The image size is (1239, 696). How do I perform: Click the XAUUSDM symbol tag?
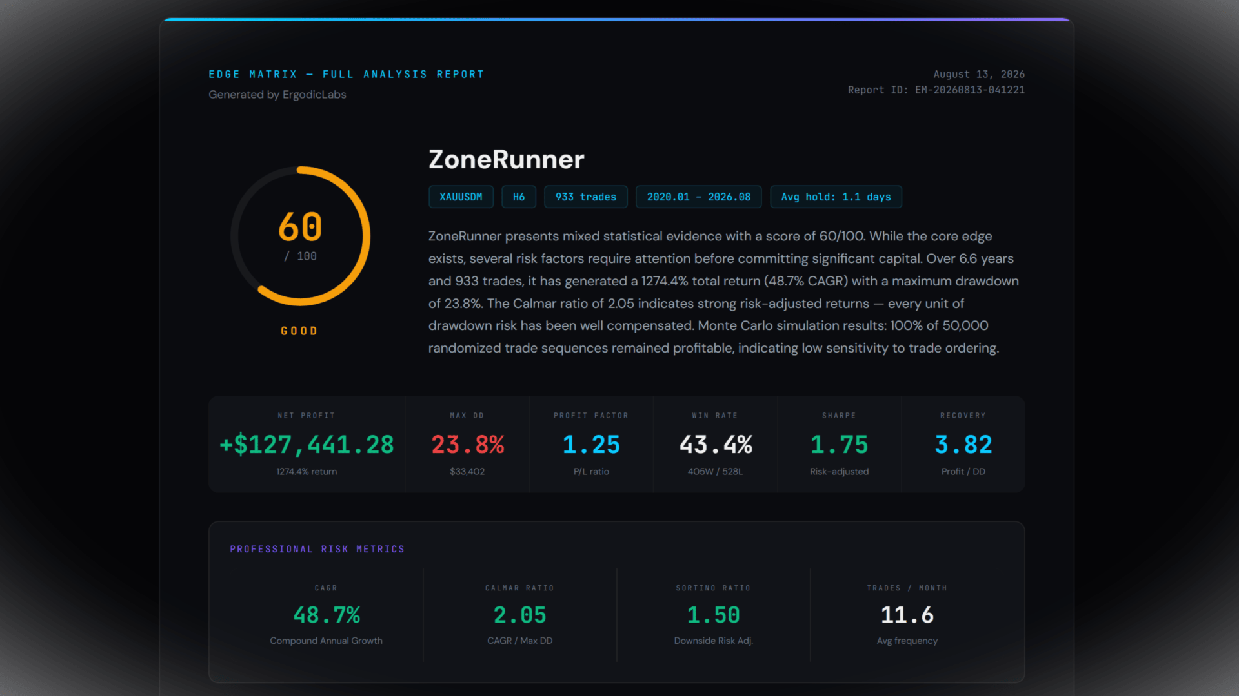461,197
